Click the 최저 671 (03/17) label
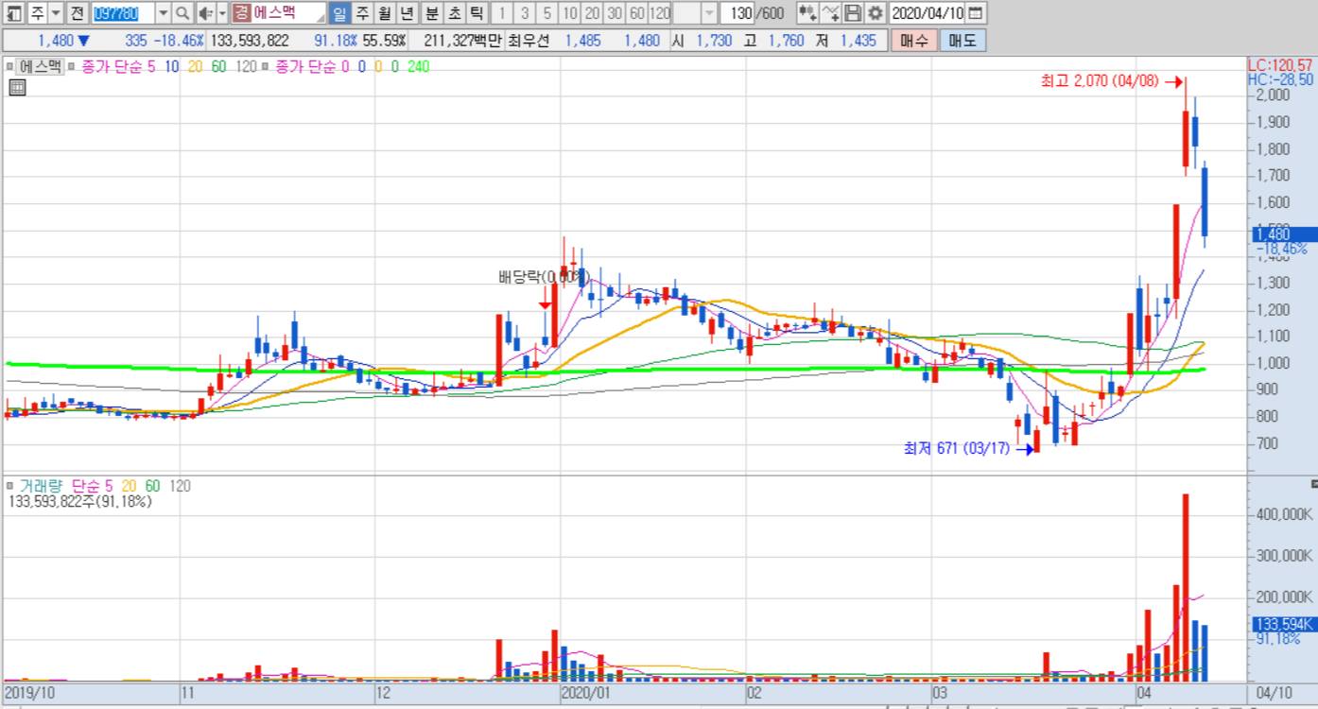Viewport: 1318px width, 709px height. (x=957, y=449)
